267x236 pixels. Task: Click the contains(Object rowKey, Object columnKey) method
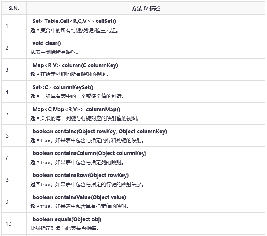[100, 132]
